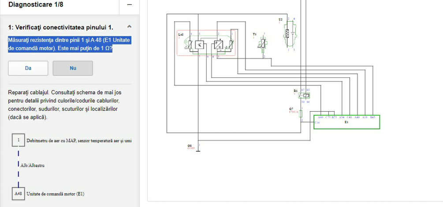443x207 pixels.
Task: Click pin box 1 in wiring legend
Action: pos(19,141)
